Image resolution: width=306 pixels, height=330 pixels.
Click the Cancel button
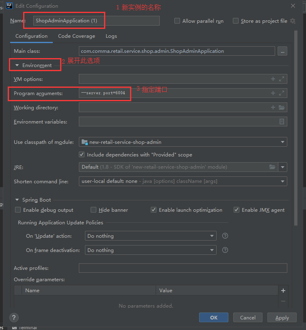[247, 318]
